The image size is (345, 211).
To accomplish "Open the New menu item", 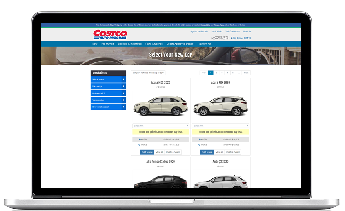I will 94,44.
